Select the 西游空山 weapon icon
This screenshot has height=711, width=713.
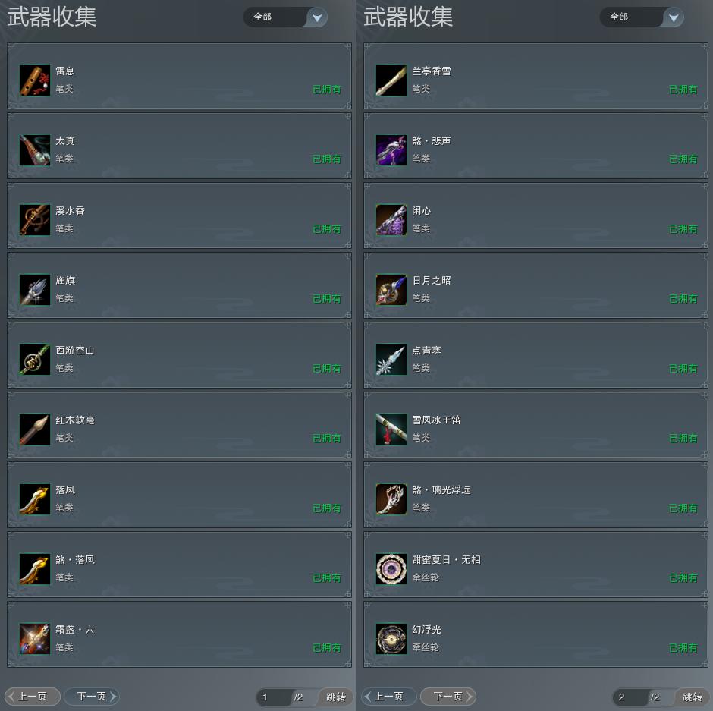[x=35, y=360]
